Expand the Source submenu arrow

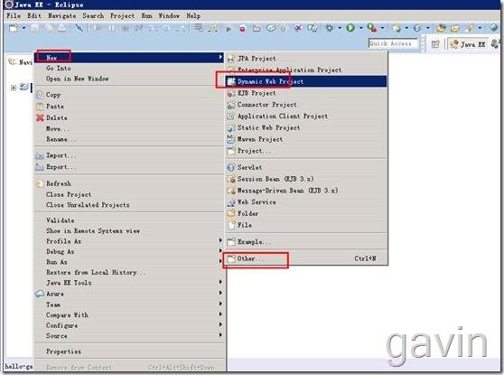pos(220,335)
